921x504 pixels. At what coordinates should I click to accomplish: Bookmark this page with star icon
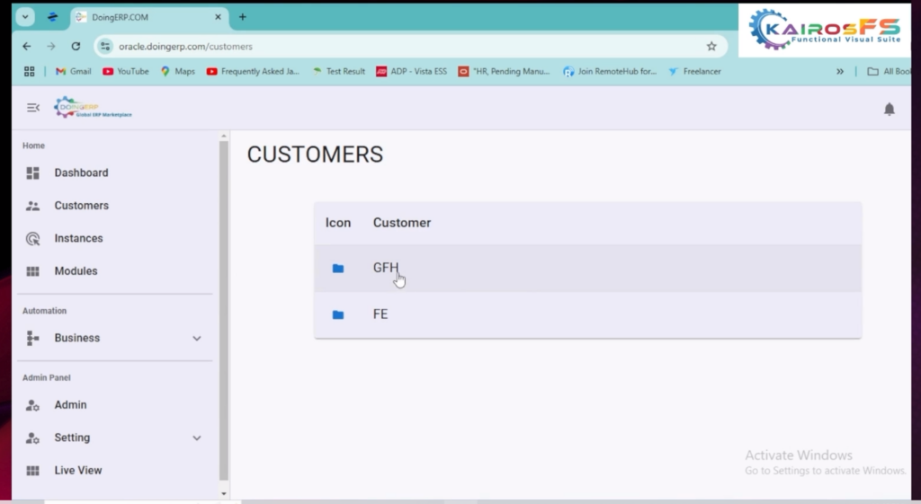pyautogui.click(x=711, y=46)
